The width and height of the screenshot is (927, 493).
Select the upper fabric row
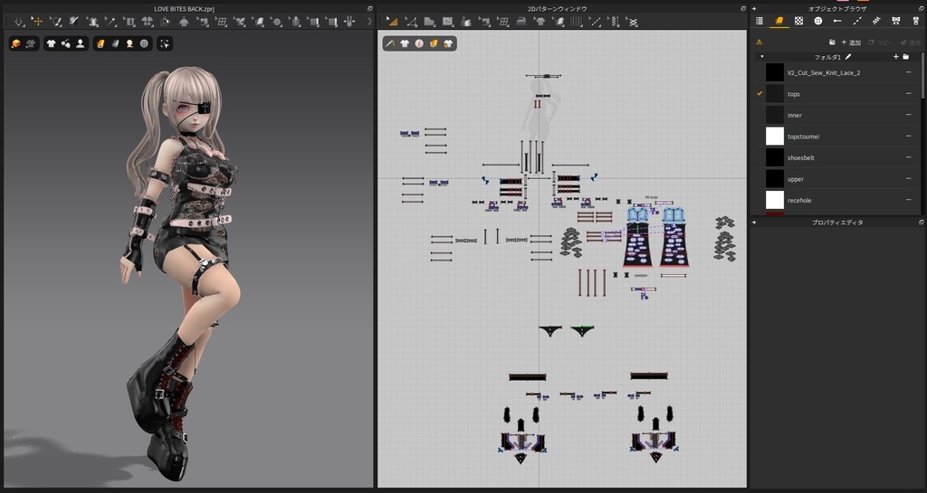(x=837, y=179)
